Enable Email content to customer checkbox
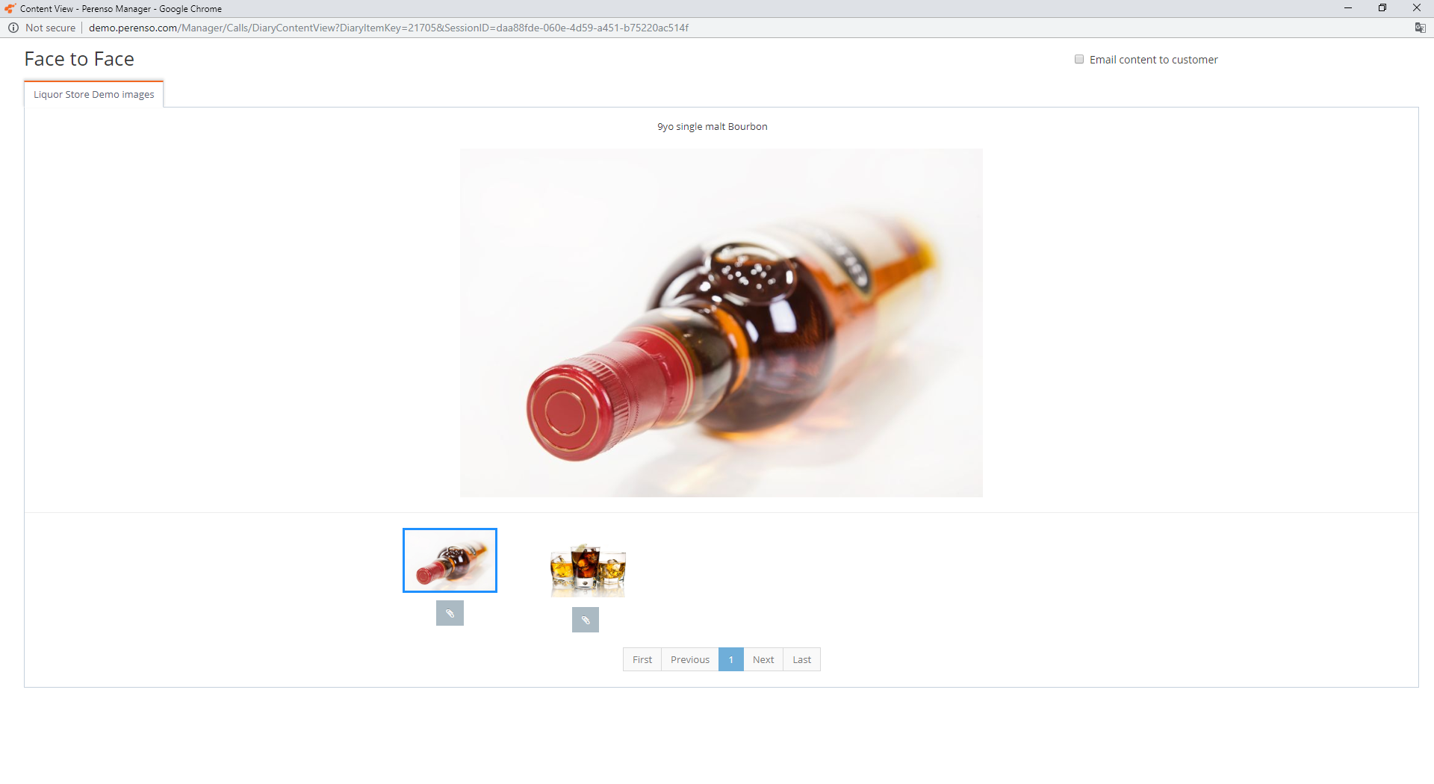1434x784 pixels. [x=1079, y=59]
